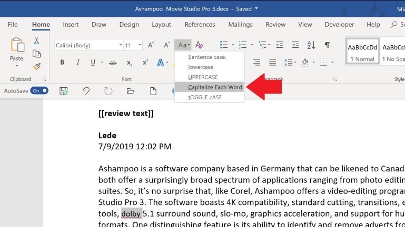Screen dimensions: 405x227
Task: Click the Cut scissors icon
Action: pos(36,40)
